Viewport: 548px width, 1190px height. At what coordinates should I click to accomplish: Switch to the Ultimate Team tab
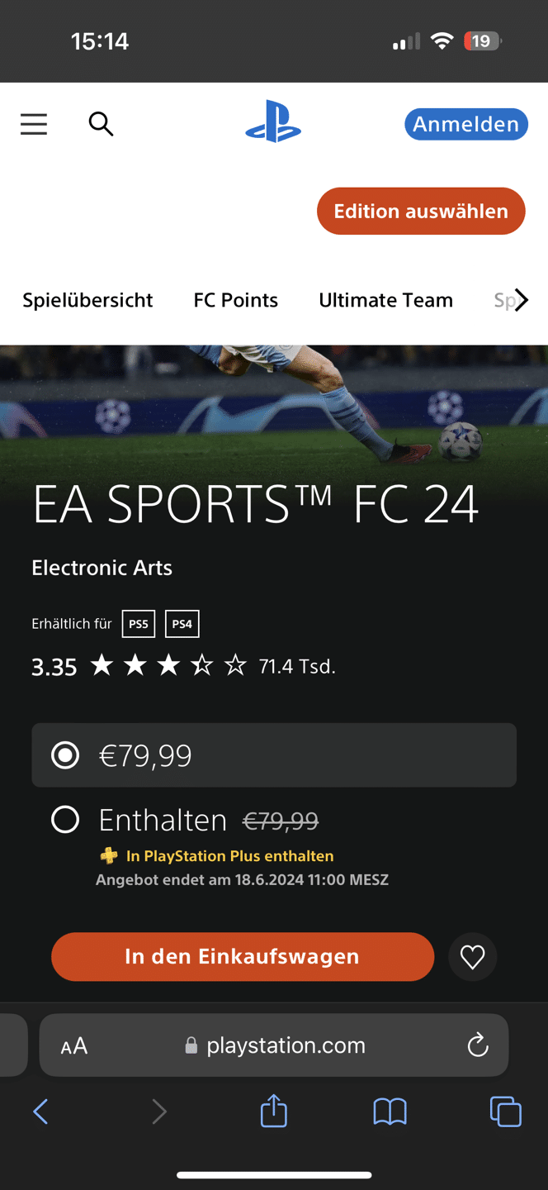click(386, 300)
